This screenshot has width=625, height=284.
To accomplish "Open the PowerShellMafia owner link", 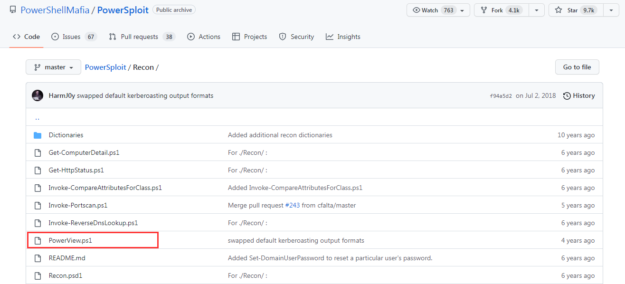I will click(x=55, y=10).
